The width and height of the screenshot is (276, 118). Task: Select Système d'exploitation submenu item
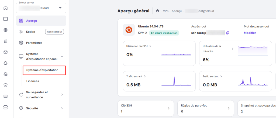point(44,70)
